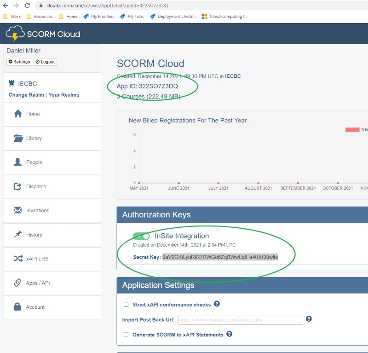Click the Settings button under username

(x=19, y=62)
